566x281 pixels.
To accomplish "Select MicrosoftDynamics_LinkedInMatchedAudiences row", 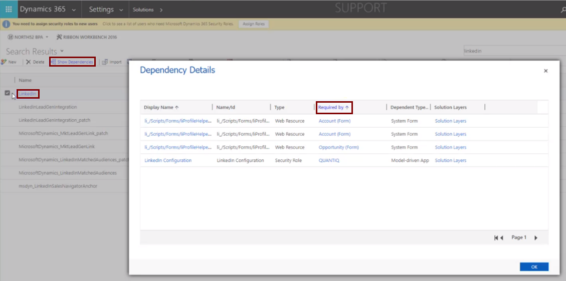I will 68,173.
